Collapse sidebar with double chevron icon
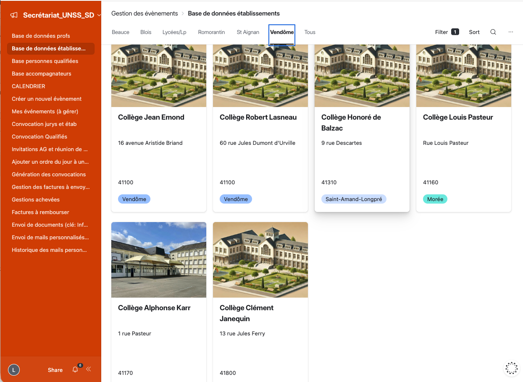The width and height of the screenshot is (523, 382). click(x=89, y=369)
